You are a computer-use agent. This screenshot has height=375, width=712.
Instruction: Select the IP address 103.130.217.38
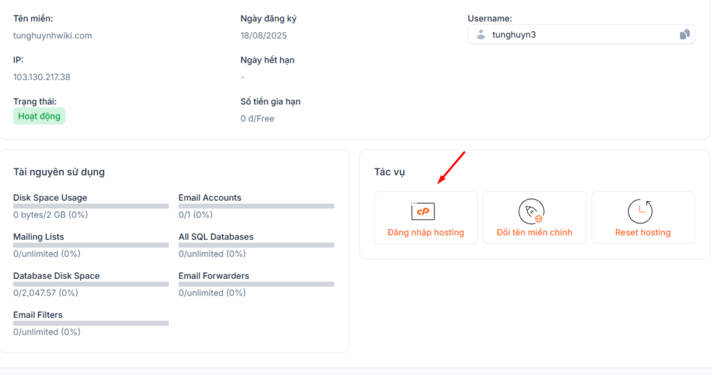click(x=42, y=77)
